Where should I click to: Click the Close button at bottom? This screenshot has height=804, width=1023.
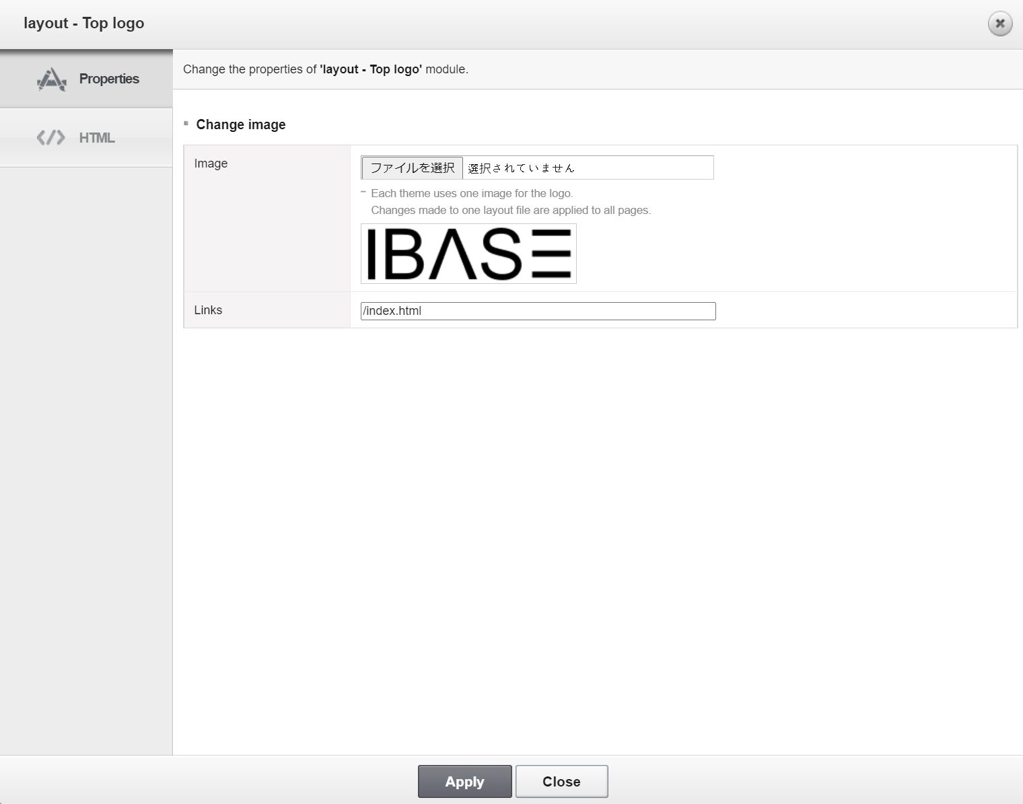click(562, 781)
